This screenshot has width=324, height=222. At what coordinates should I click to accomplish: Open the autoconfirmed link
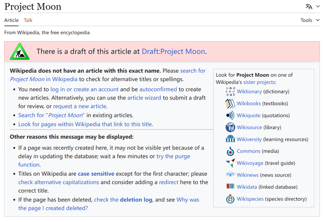(158, 89)
